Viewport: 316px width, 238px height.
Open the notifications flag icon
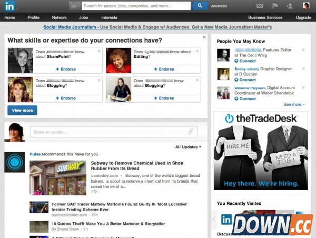[274, 6]
